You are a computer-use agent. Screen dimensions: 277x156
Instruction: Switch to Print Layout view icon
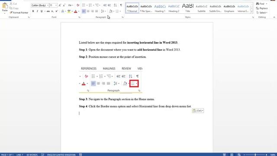[232, 155]
